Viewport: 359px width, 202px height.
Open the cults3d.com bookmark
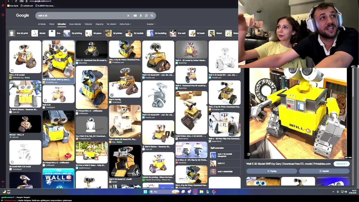[x=27, y=6]
